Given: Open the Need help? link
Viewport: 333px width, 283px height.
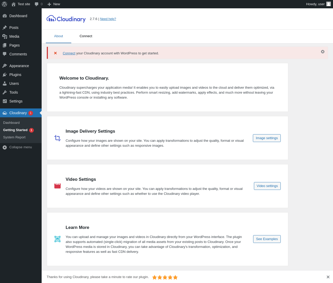Looking at the screenshot, I should pyautogui.click(x=108, y=19).
